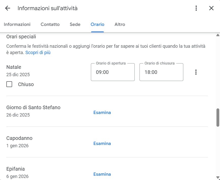Switch to the Sede tab
Screen dimensions: 220x180
75,24
